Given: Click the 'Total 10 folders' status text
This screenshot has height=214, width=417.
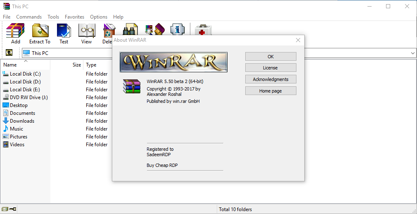Looking at the screenshot, I should pos(235,209).
